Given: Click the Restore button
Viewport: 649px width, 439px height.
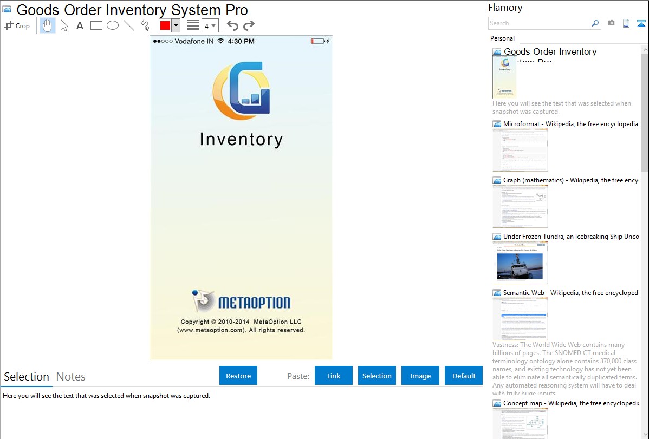Looking at the screenshot, I should [x=238, y=376].
